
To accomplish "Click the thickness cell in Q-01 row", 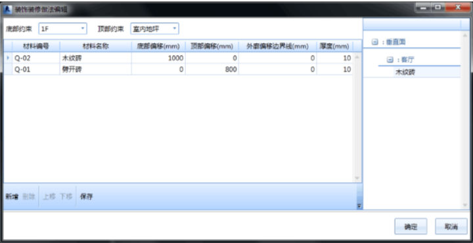I will [334, 69].
